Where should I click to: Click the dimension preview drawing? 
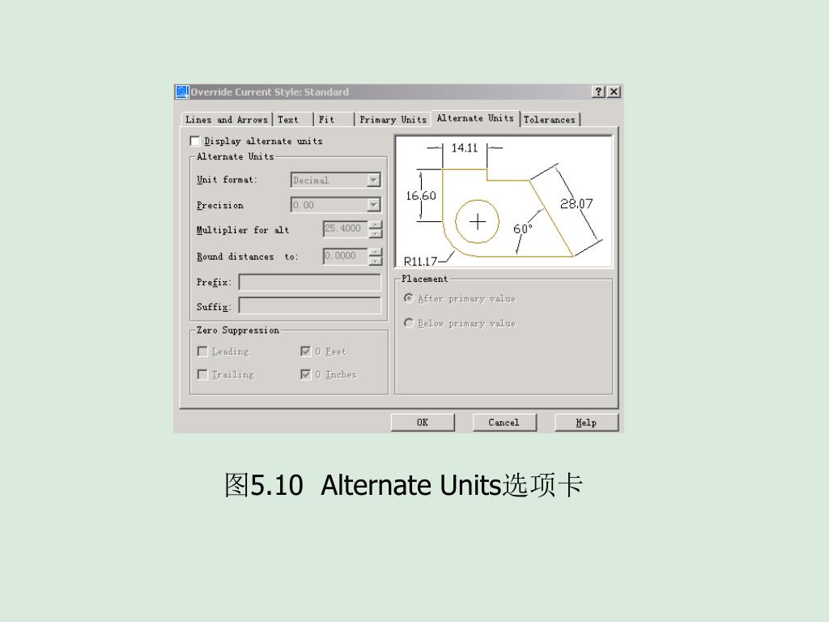pos(504,202)
